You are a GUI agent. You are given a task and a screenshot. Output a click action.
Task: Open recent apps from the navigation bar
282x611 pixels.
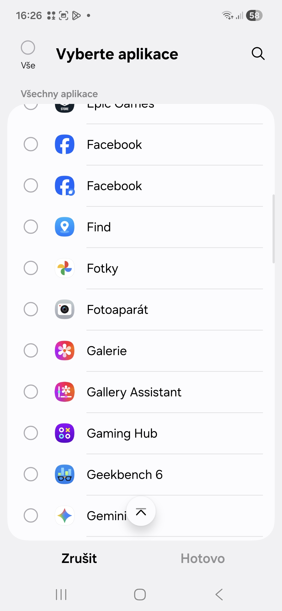[x=61, y=595]
